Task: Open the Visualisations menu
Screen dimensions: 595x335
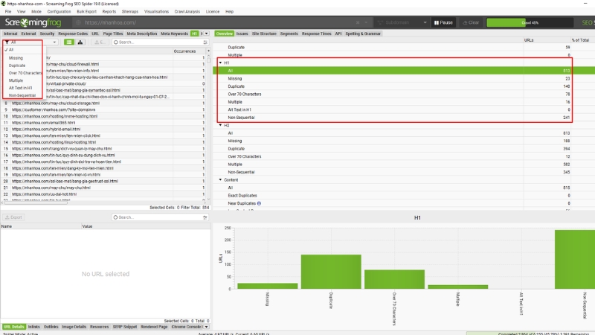Action: (156, 11)
